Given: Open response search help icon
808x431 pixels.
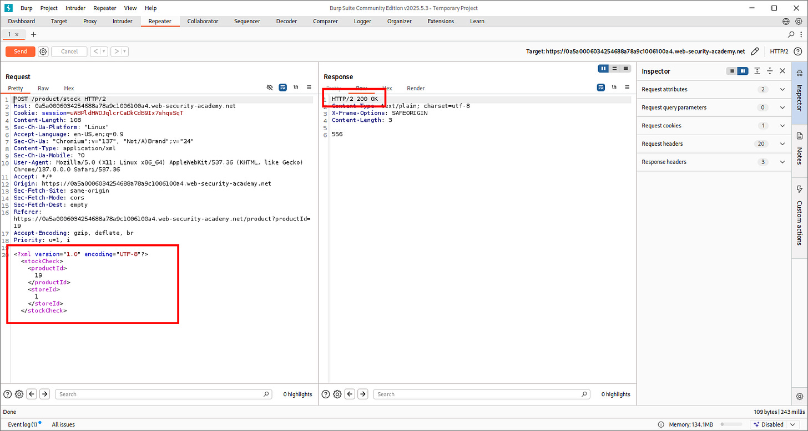Looking at the screenshot, I should coord(326,394).
